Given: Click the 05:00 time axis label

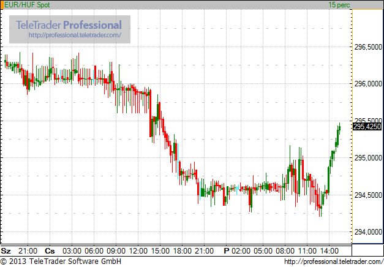Looking at the screenshot, I should tap(263, 251).
